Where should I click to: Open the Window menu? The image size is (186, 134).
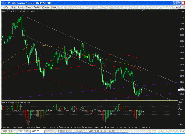pyautogui.click(x=45, y=7)
